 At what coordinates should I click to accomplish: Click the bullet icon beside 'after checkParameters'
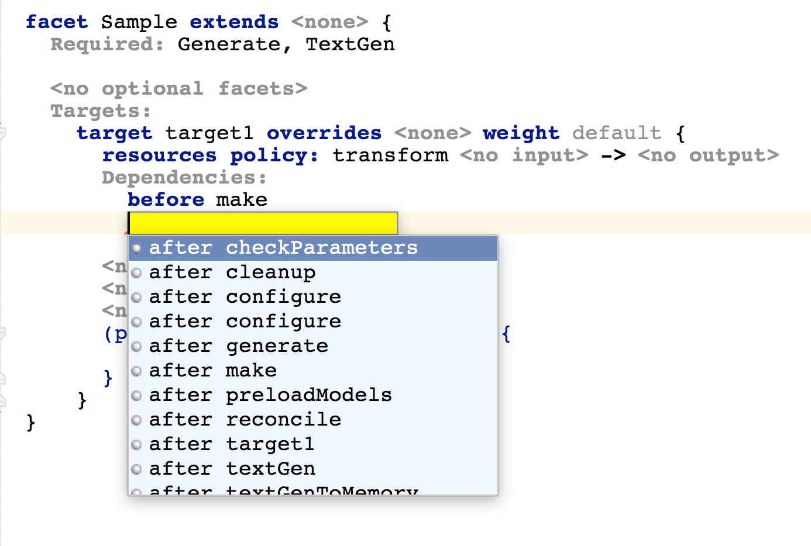(137, 248)
